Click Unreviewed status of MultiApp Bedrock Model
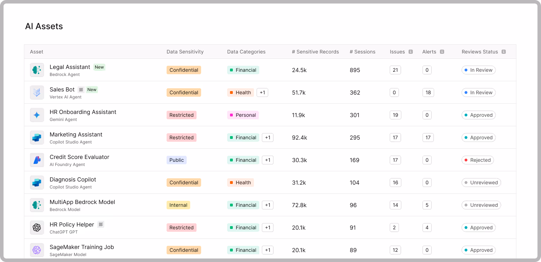This screenshot has width=541, height=262. [x=481, y=205]
